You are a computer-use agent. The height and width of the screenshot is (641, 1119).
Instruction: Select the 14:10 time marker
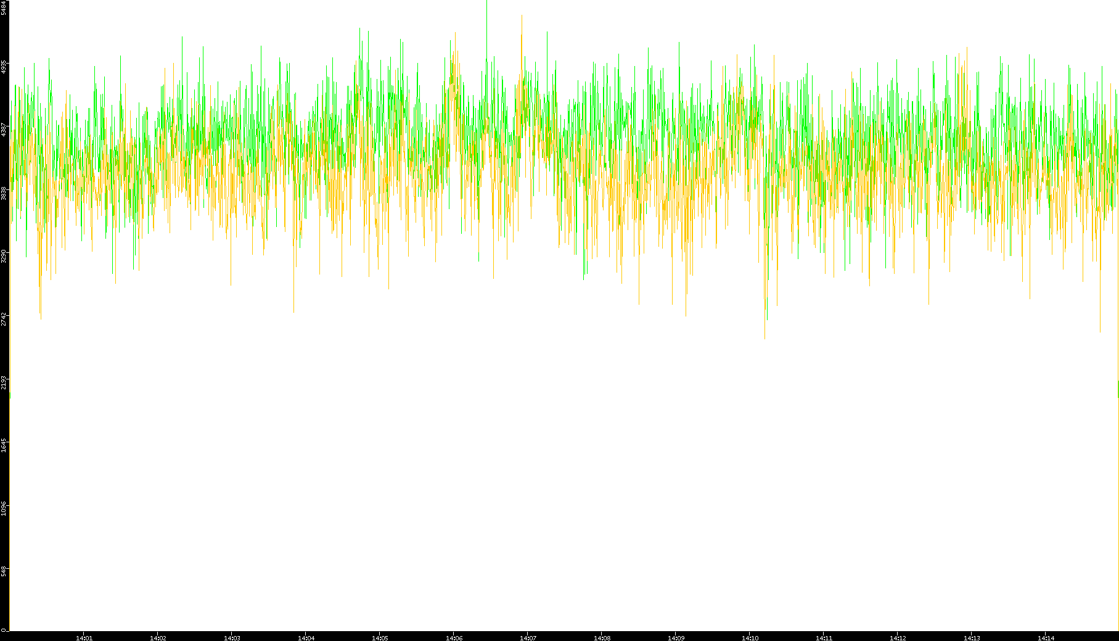[750, 638]
